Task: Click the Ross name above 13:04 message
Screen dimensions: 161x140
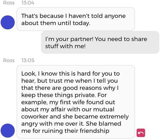Action: 9,3
